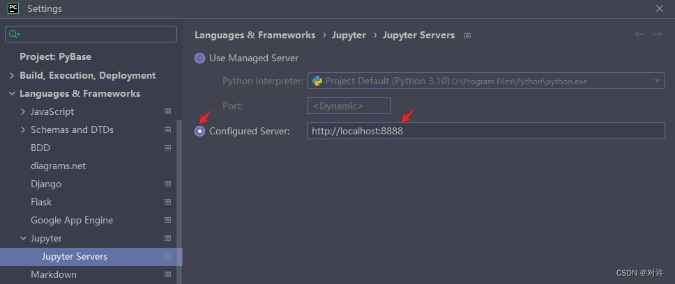Image resolution: width=675 pixels, height=284 pixels.
Task: Click project-level icon beside Jupyter row
Action: click(167, 238)
